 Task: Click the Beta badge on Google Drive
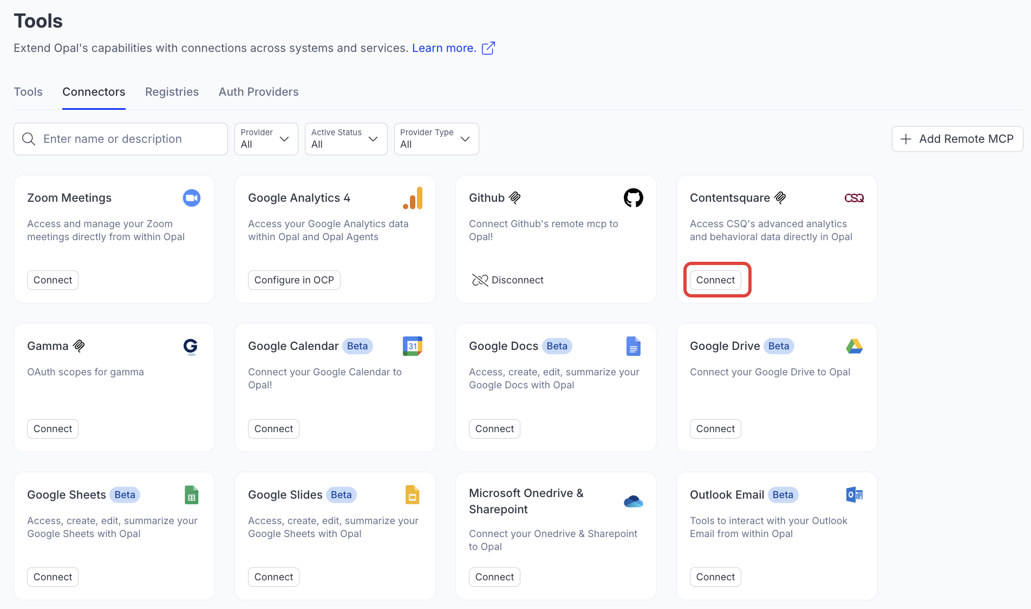(x=779, y=346)
